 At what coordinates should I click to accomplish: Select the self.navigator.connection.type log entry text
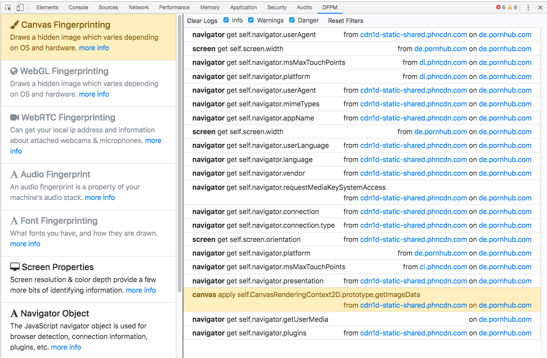tap(264, 225)
